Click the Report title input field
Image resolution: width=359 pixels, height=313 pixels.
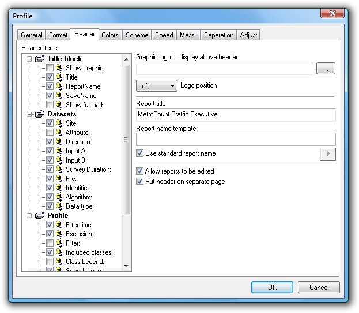236,115
